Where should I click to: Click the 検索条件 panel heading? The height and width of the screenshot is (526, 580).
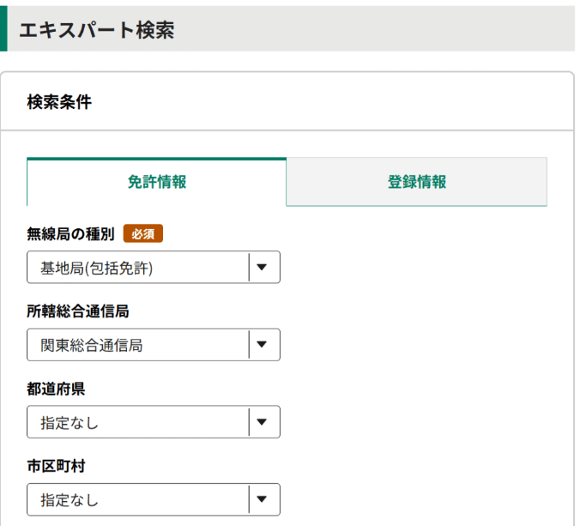[59, 102]
